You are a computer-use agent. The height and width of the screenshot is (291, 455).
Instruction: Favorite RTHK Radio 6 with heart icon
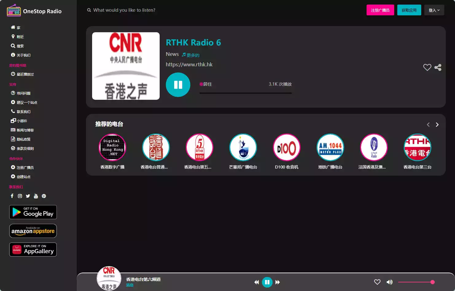coord(427,67)
